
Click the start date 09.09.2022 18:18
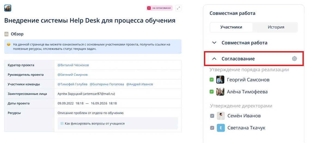[70, 103]
